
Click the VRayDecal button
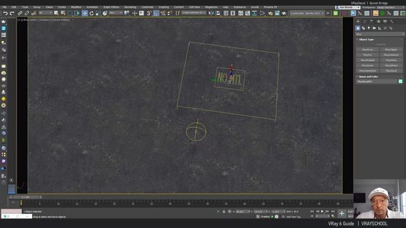(391, 70)
